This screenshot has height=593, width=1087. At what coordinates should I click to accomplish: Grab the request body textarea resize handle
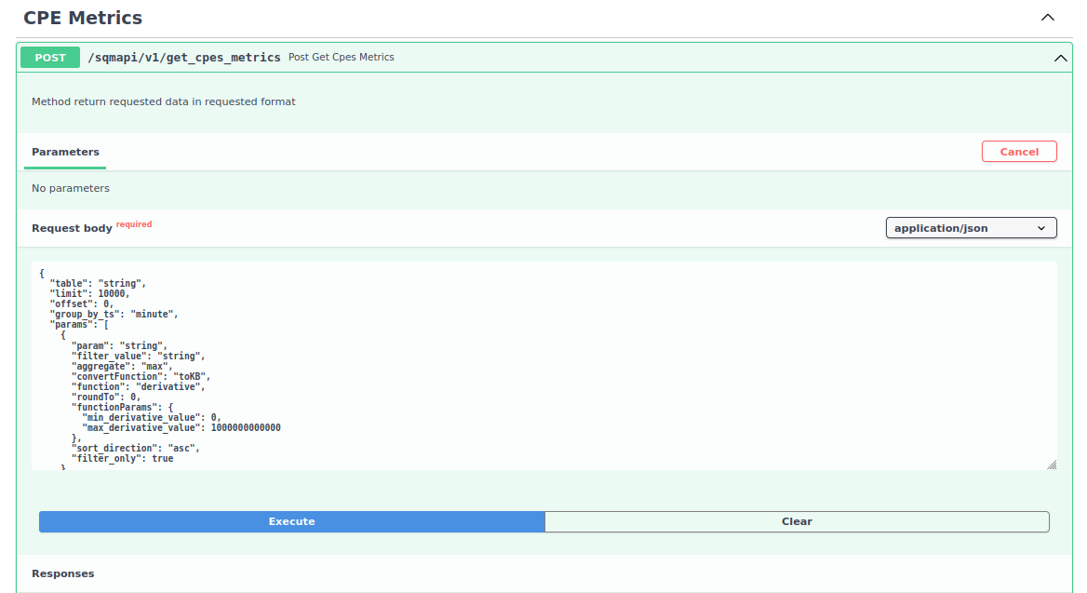1051,464
